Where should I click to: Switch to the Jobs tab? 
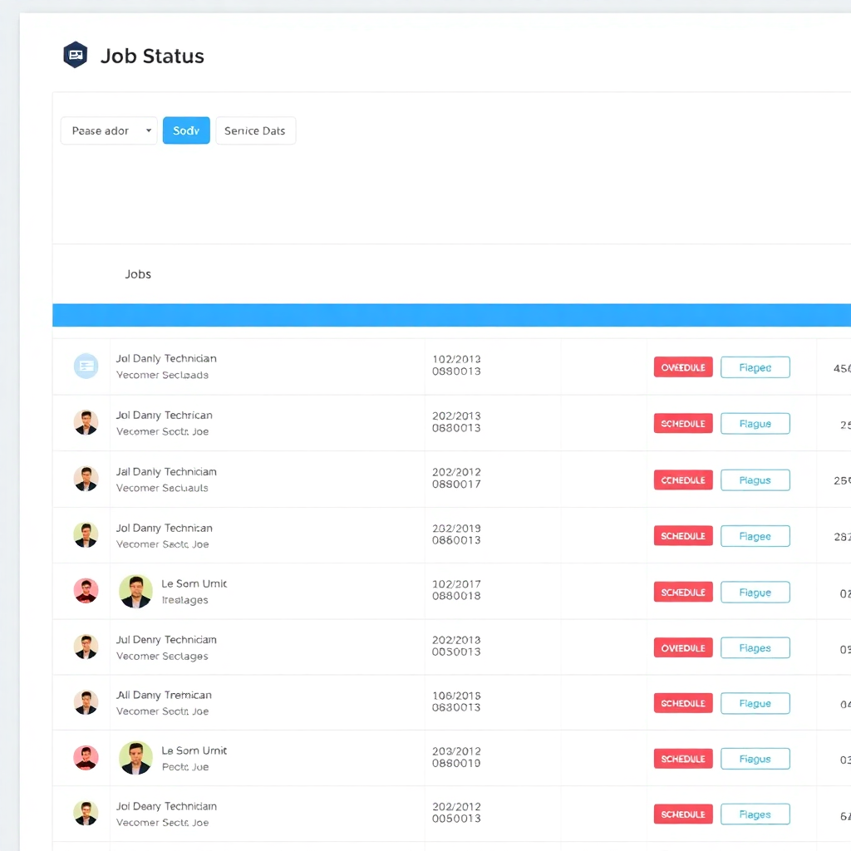coord(138,274)
